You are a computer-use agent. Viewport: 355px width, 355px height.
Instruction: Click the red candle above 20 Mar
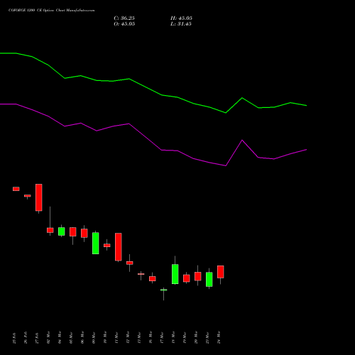pos(198,276)
